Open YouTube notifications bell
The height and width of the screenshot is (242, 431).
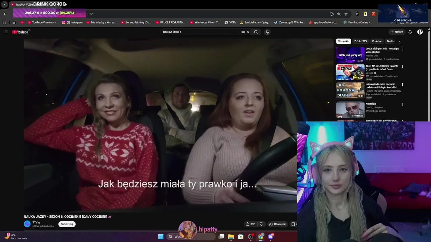point(410,32)
